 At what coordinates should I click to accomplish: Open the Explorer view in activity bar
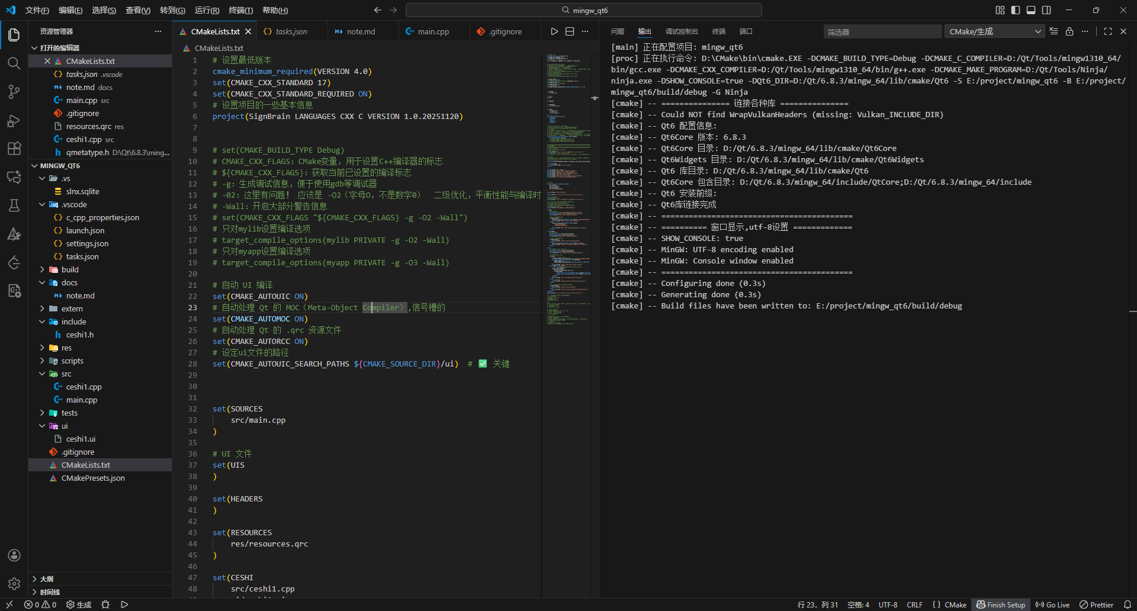tap(14, 35)
